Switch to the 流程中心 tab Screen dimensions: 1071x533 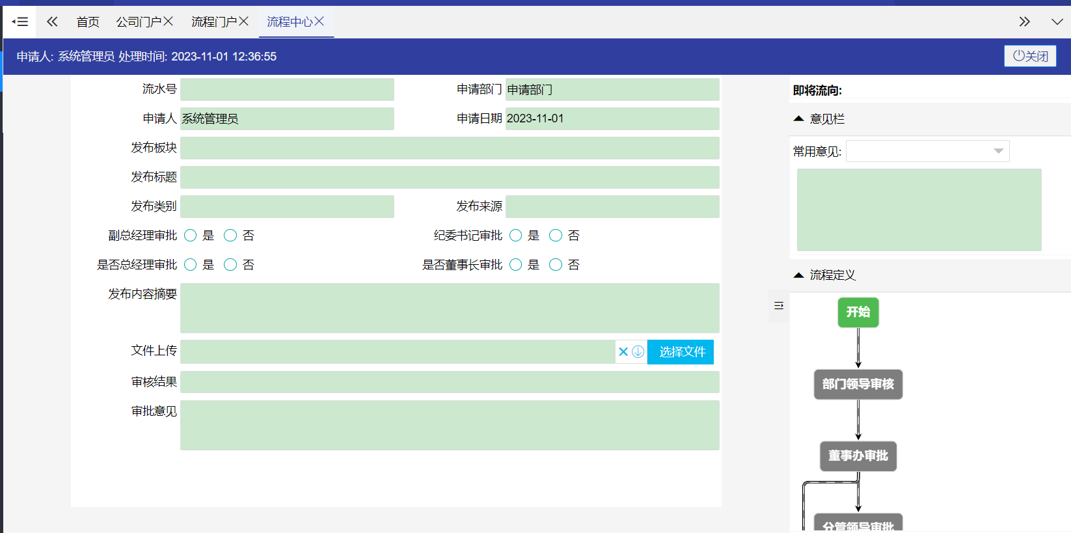coord(290,21)
